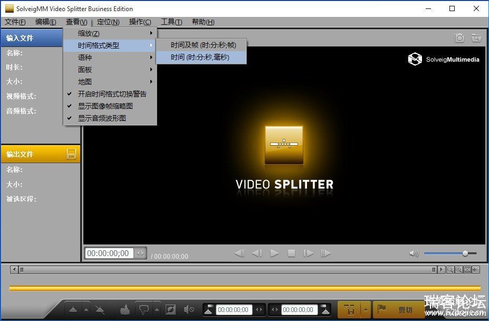Image resolution: width=489 pixels, height=321 pixels.
Task: Select 时间 (时:分:秒,毫秒) format
Action: pos(201,58)
